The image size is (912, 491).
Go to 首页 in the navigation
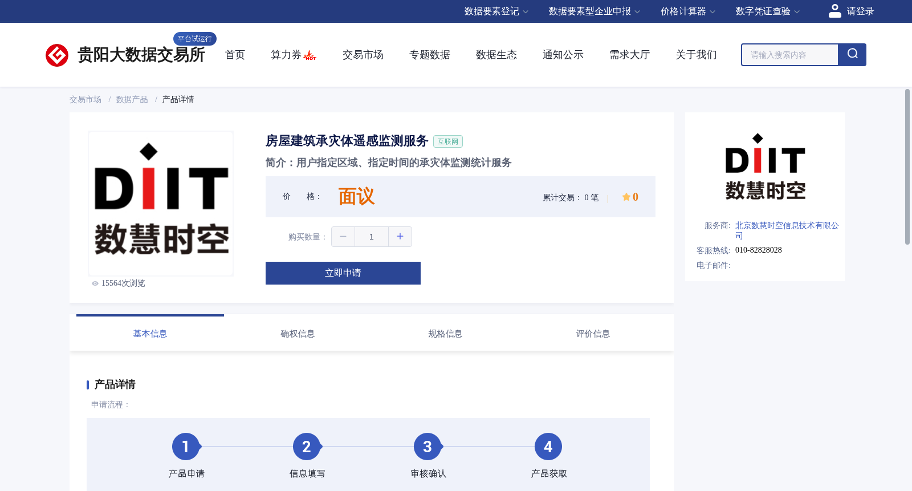[x=235, y=55]
